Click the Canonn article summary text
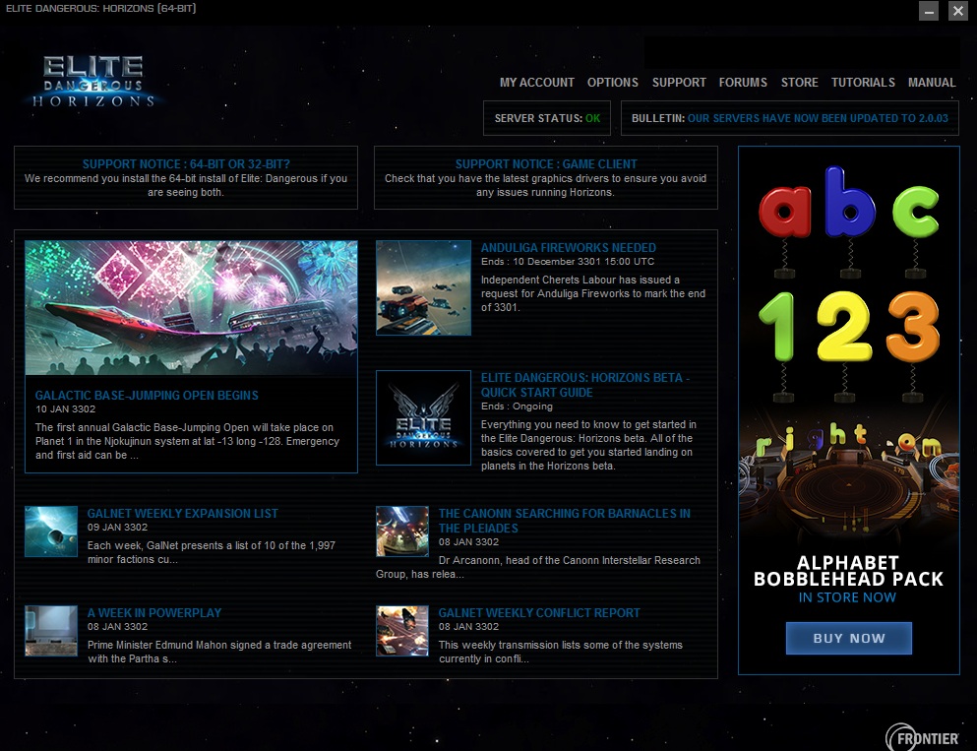Viewport: 977px width, 751px height. point(538,567)
